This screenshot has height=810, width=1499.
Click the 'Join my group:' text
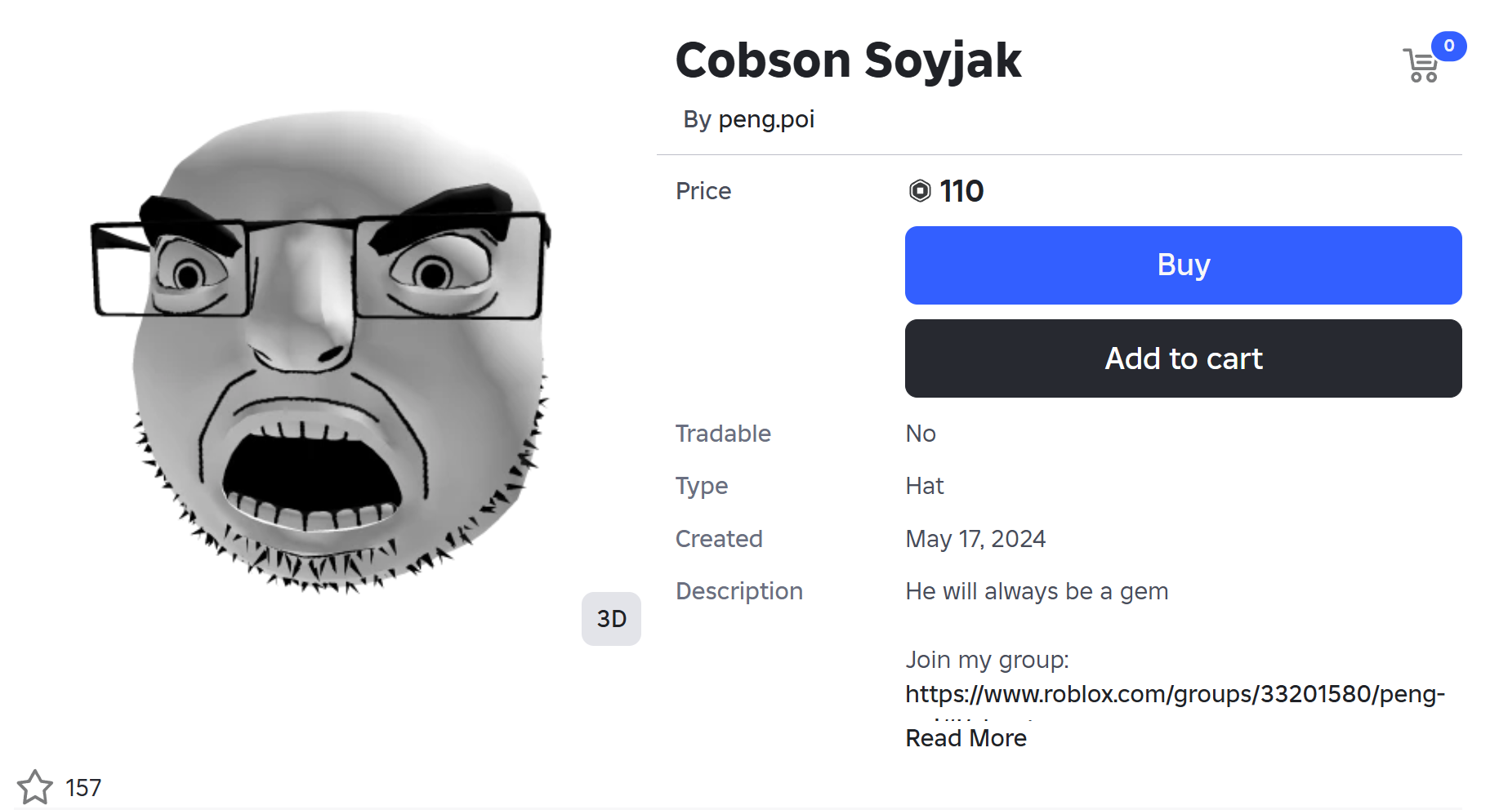click(x=987, y=660)
